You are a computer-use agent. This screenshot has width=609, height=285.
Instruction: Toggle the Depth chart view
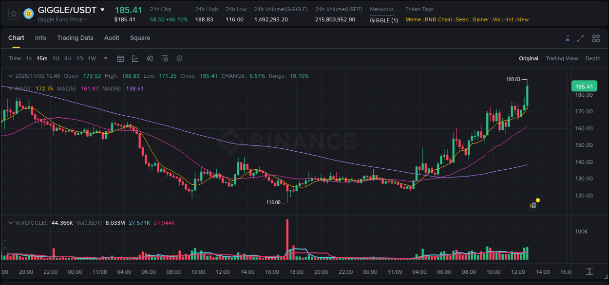592,58
